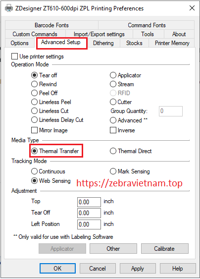Click the Cancel button
Viewport: 200px width, 279px height.
[x=98, y=268]
